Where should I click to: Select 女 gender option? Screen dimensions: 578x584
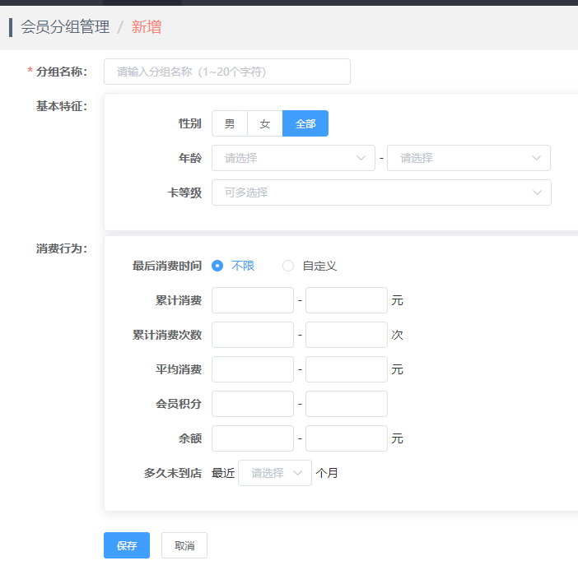tap(265, 123)
